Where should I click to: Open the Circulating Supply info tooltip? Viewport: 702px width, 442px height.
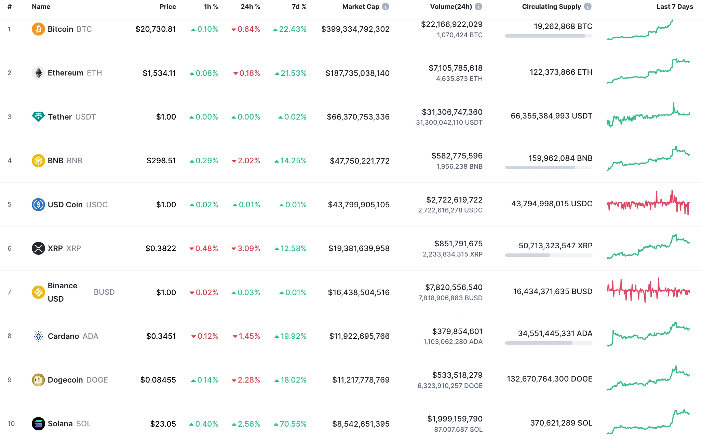(588, 6)
